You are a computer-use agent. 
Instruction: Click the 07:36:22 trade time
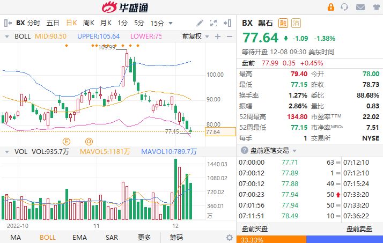click(x=356, y=216)
